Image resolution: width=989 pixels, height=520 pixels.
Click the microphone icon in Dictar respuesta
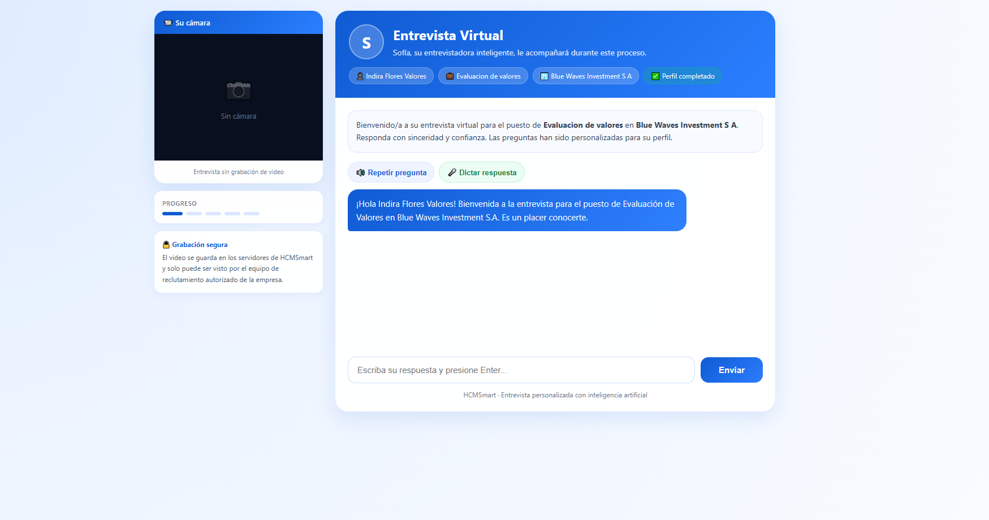point(452,173)
